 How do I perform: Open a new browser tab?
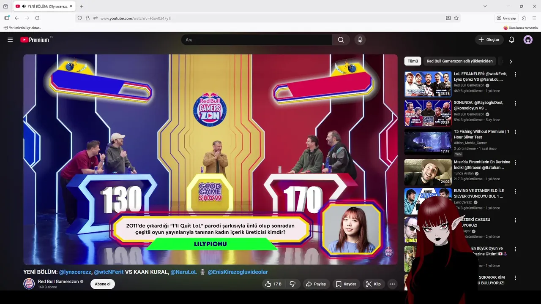[82, 6]
